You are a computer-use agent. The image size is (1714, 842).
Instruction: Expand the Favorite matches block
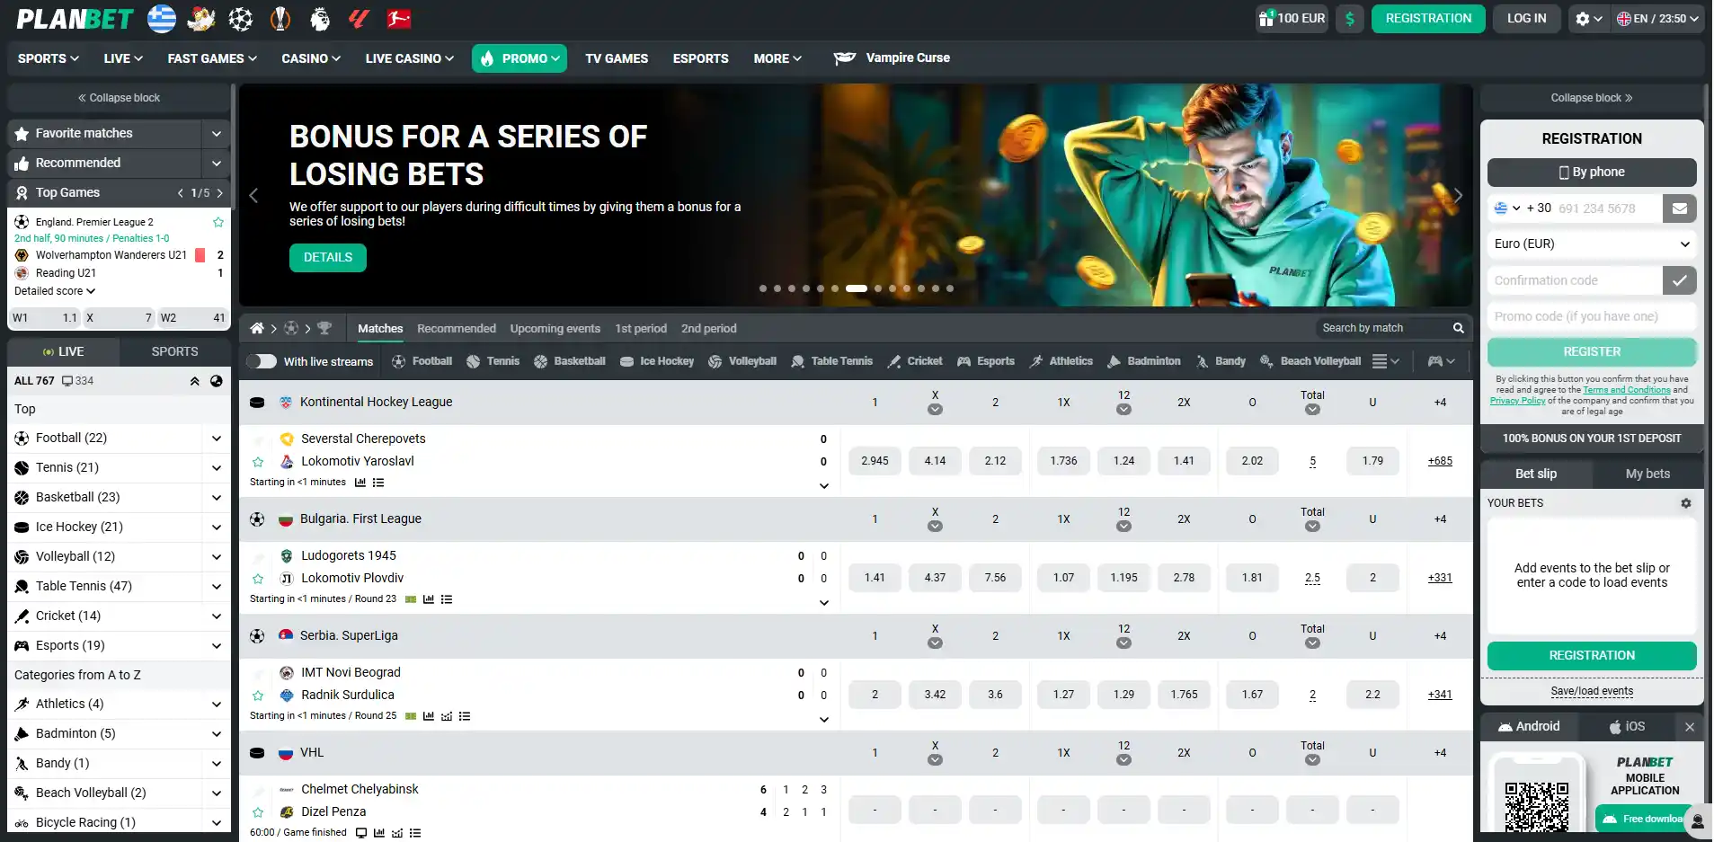pos(216,134)
